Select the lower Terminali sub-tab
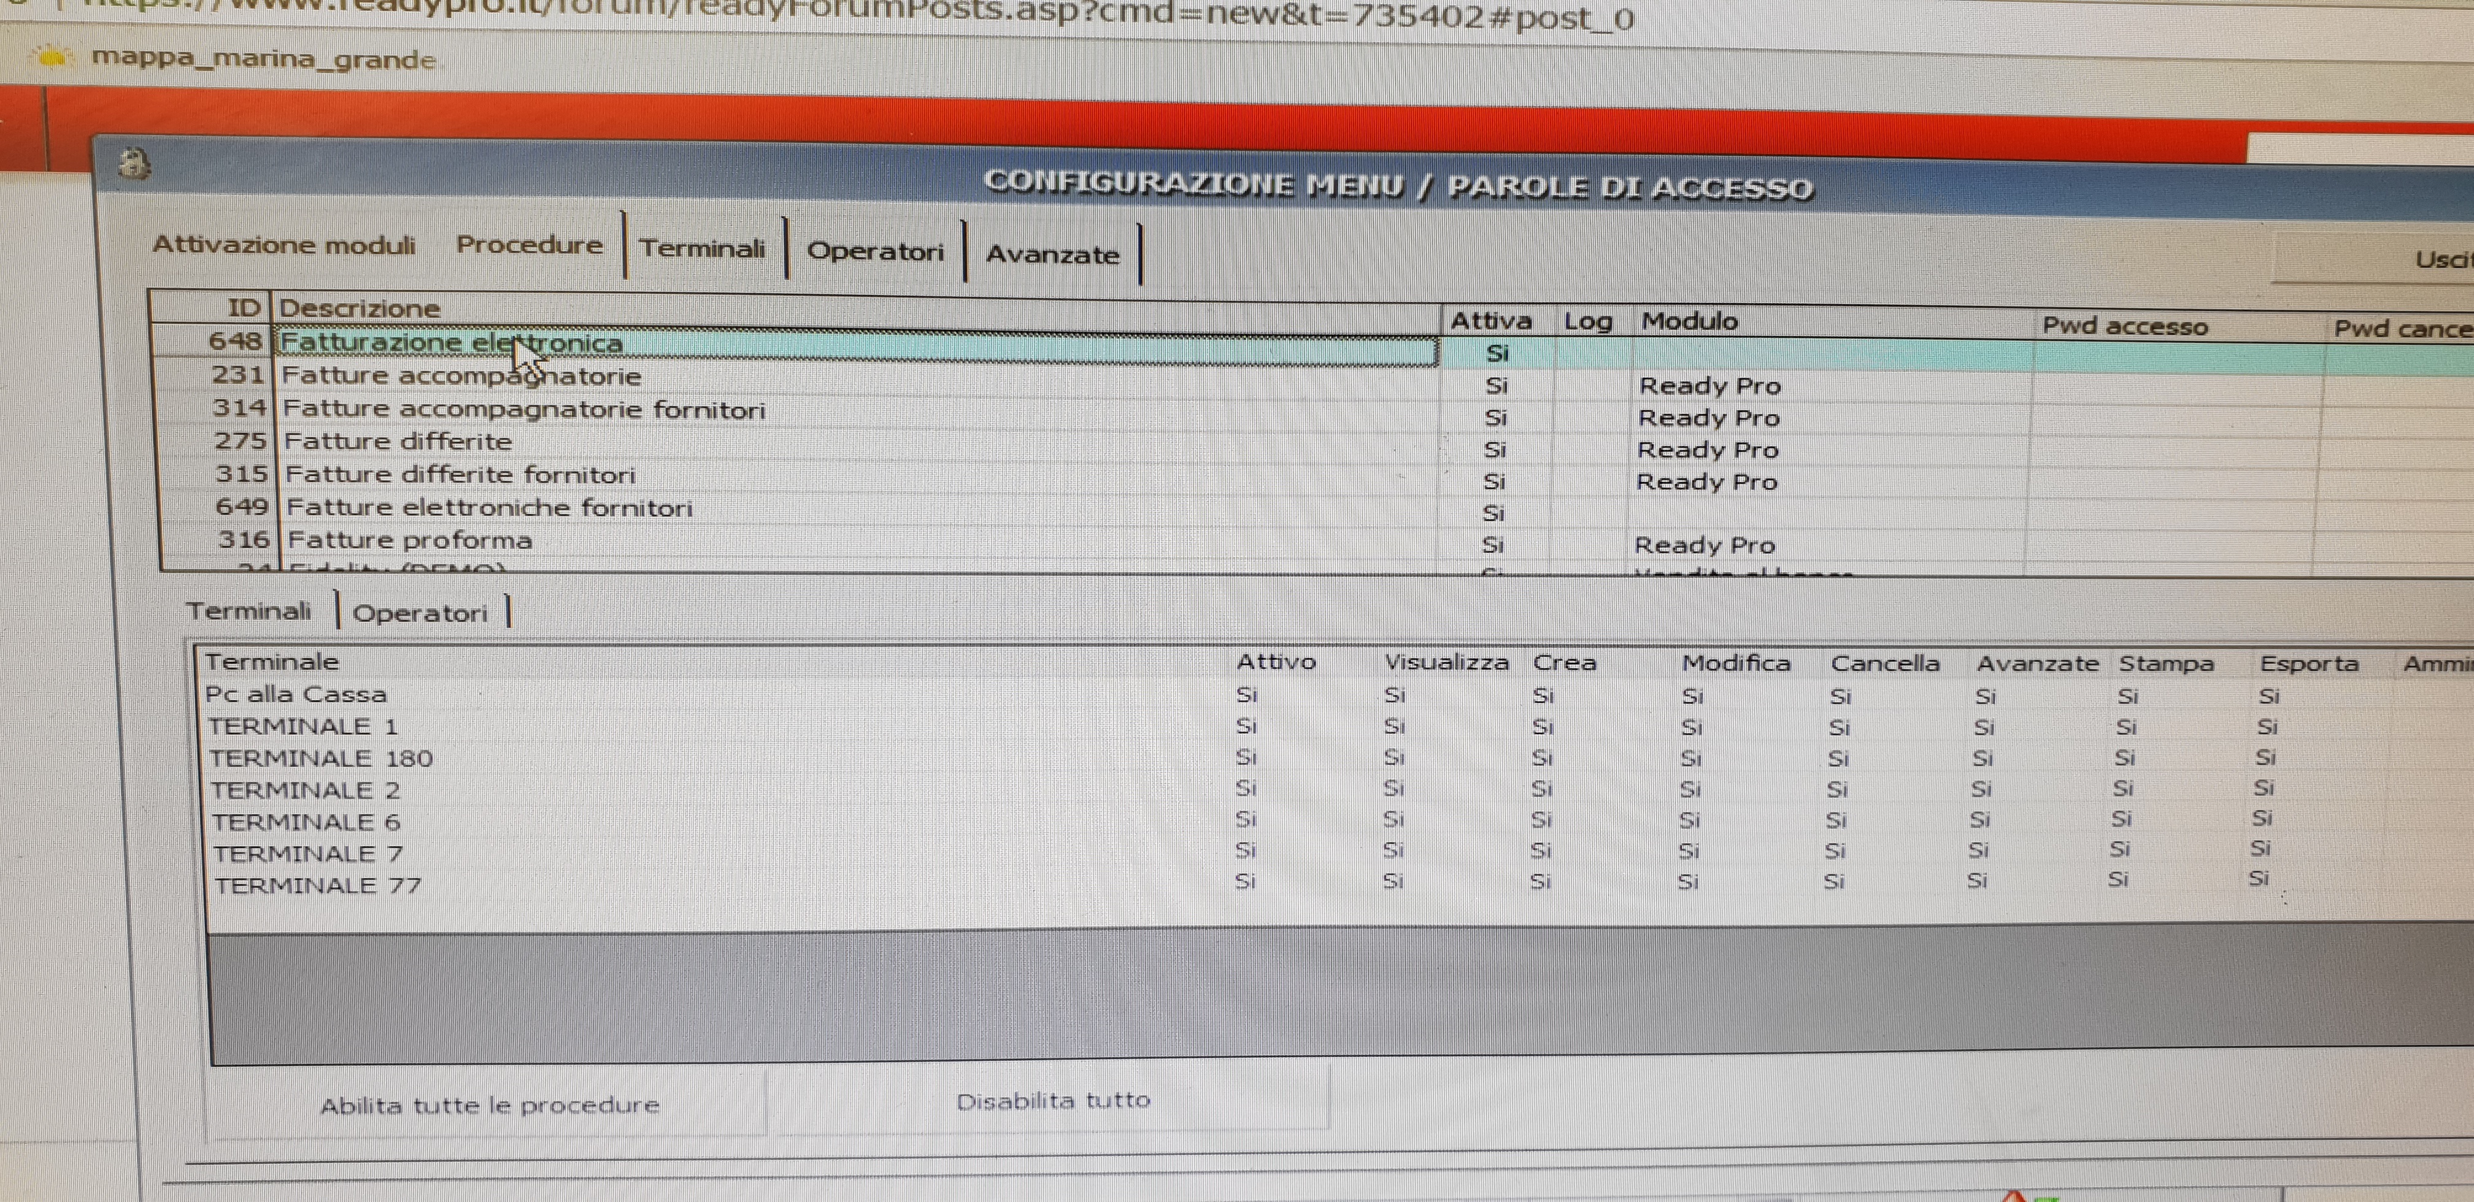 click(249, 611)
